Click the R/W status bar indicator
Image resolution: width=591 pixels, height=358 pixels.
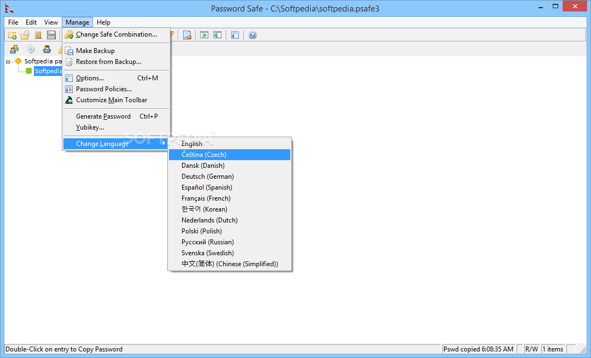[531, 349]
